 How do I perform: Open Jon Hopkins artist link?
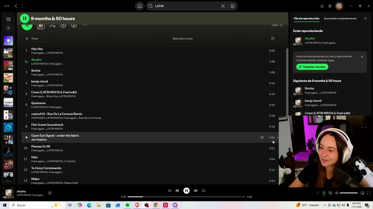(39, 140)
